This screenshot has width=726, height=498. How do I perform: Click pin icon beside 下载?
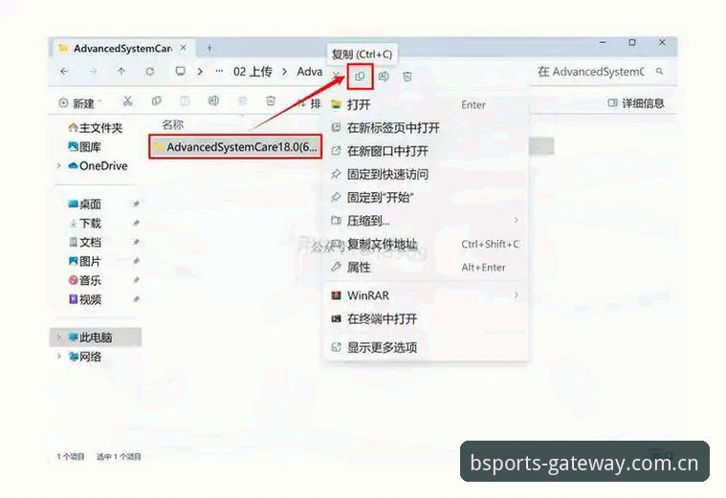(x=136, y=223)
